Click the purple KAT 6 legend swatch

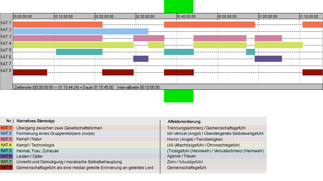(x=6, y=156)
